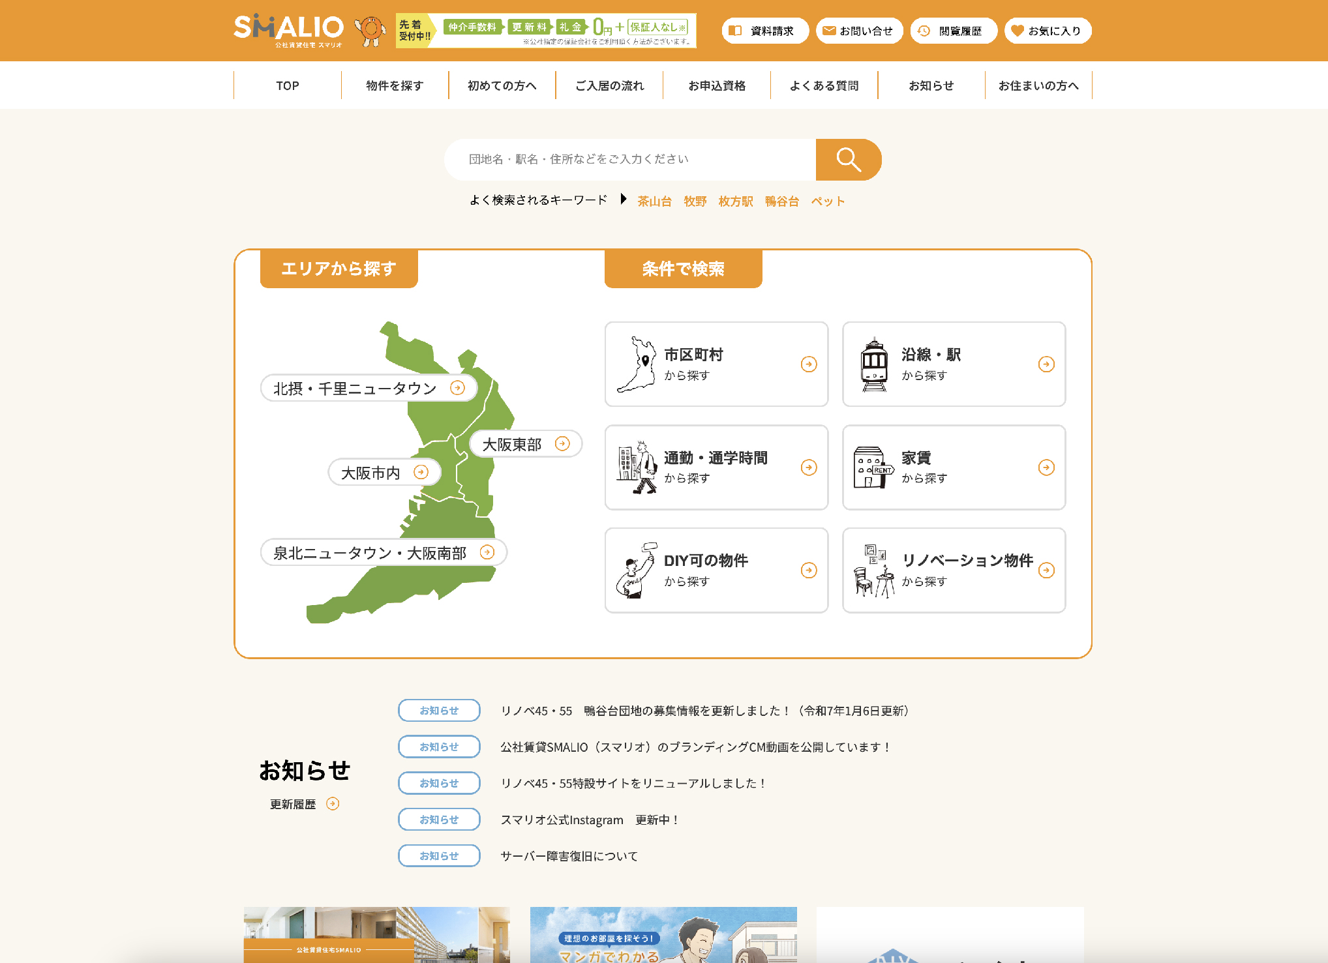Click the ペット keyword link
Screen dimensions: 1328x963
(x=828, y=201)
